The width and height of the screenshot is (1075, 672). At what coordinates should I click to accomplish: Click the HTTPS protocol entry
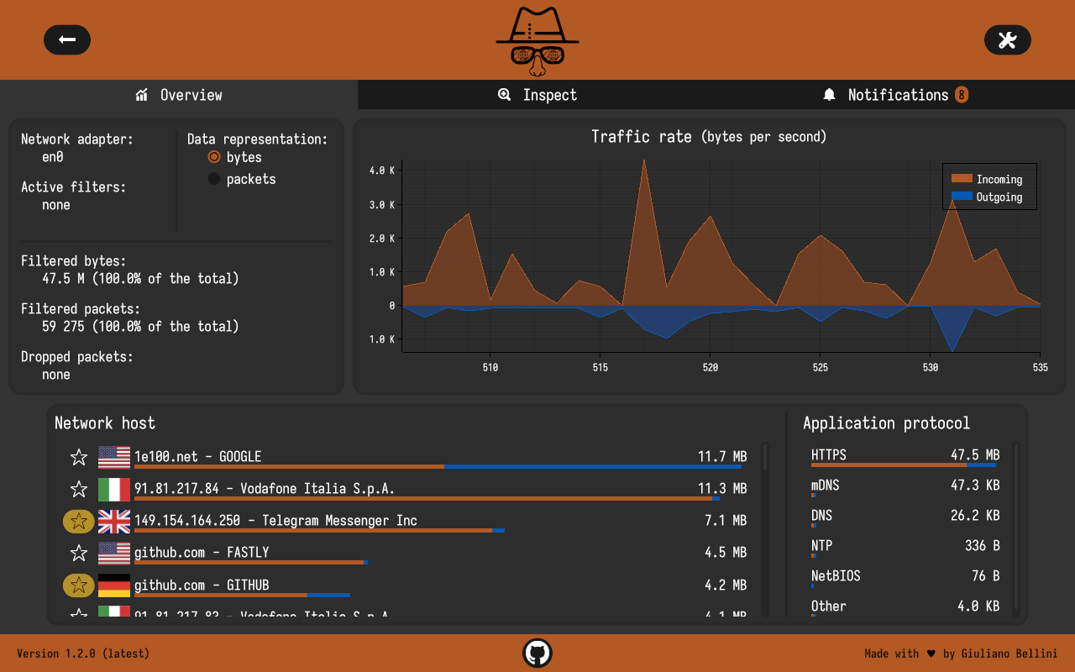[905, 456]
